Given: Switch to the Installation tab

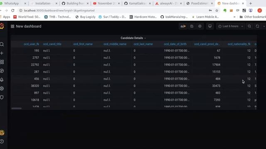Looking at the screenshot, I should click(43, 3).
